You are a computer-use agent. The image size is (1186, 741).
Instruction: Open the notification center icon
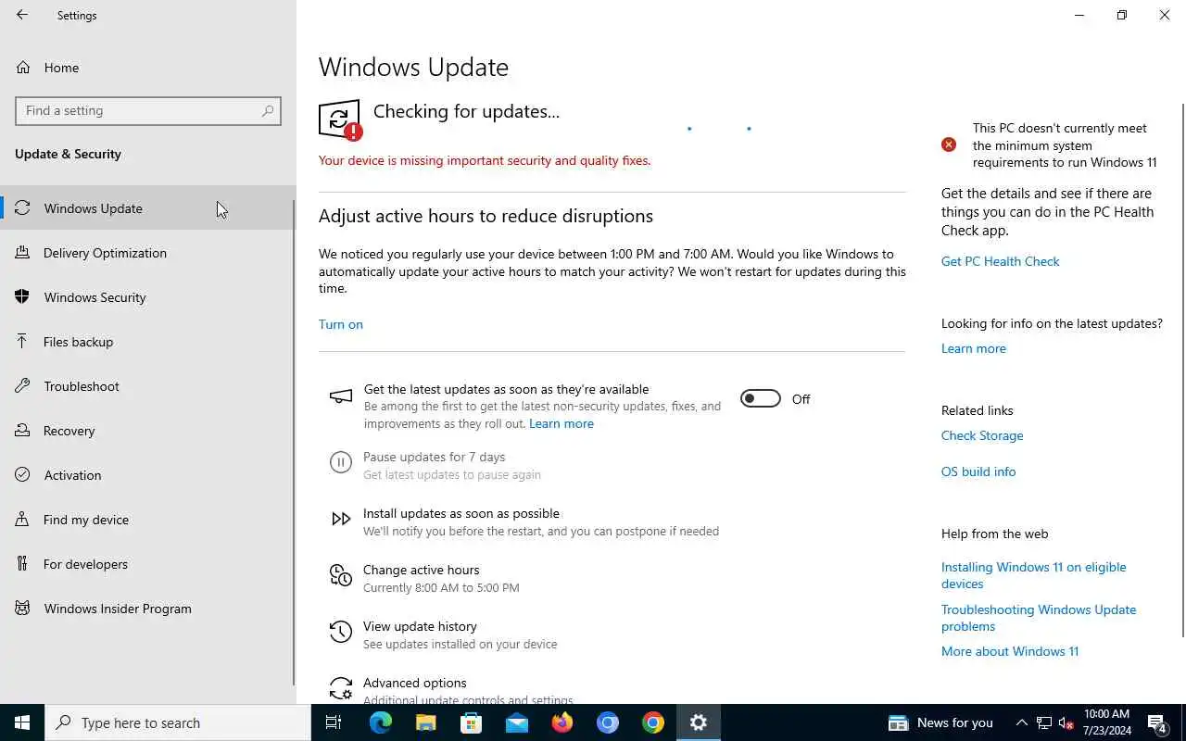pyautogui.click(x=1157, y=722)
